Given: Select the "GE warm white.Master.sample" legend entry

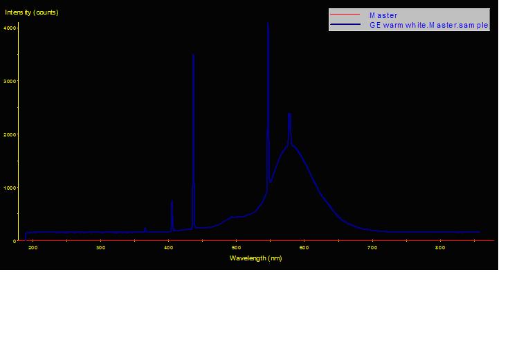Looking at the screenshot, I should [429, 25].
